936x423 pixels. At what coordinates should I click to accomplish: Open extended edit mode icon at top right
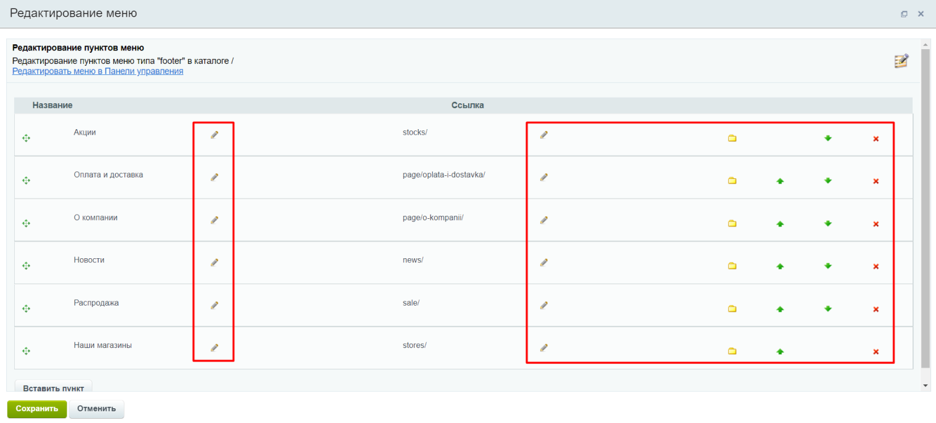tap(902, 61)
